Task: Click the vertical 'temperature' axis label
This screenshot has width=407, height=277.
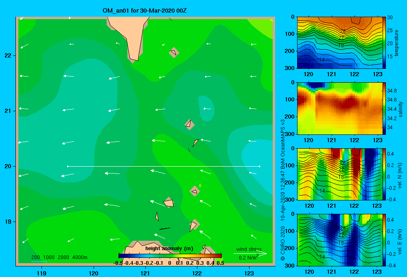Action: click(x=396, y=43)
